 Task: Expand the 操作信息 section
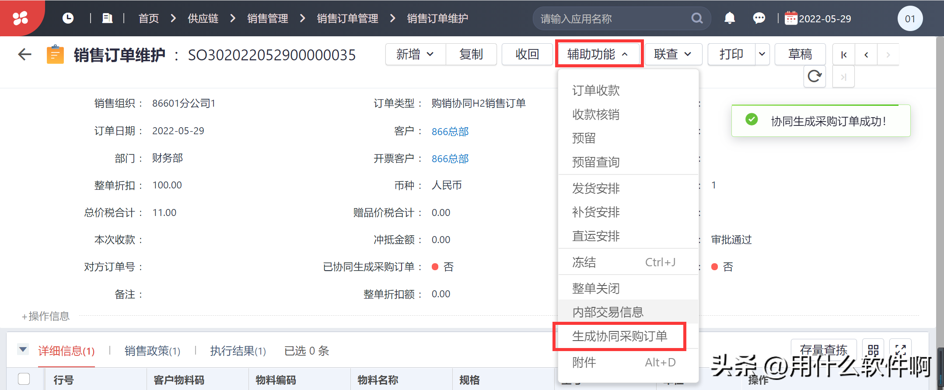pos(46,316)
